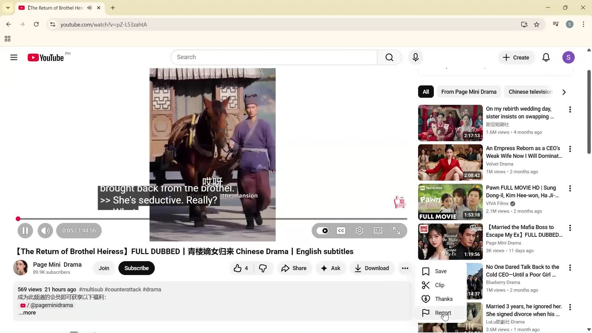The height and width of the screenshot is (333, 592).
Task: Click the voice search microphone icon
Action: point(415,57)
